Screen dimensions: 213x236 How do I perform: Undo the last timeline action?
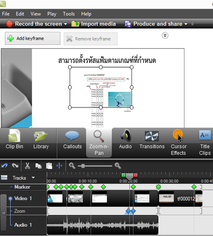pyautogui.click(x=4, y=166)
